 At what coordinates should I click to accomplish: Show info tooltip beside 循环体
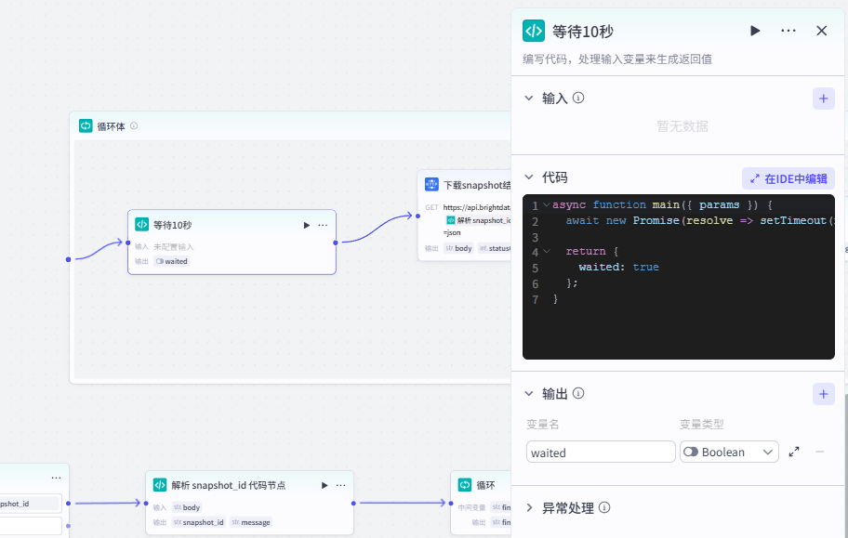[x=134, y=126]
